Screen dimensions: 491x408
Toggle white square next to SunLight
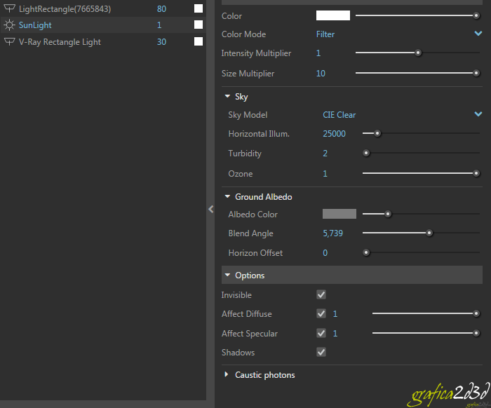click(x=199, y=25)
